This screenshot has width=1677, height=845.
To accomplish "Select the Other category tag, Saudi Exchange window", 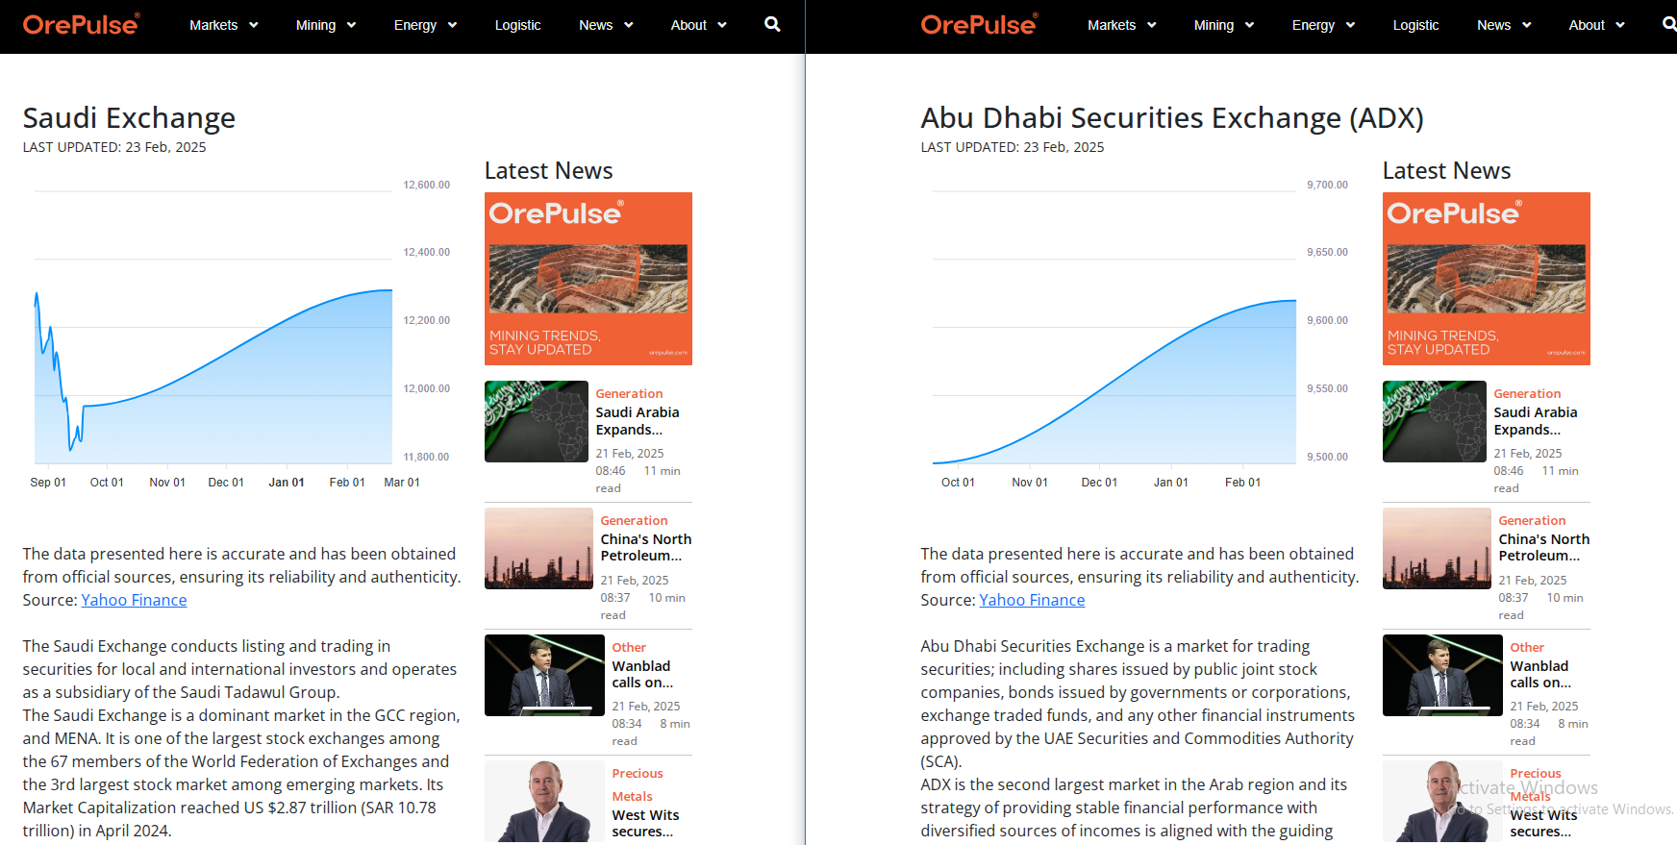I will click(629, 647).
